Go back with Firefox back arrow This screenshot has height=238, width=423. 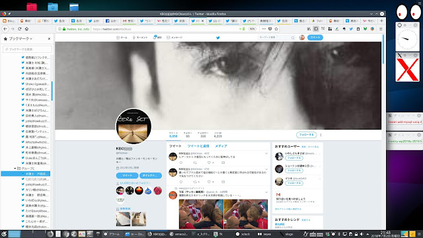[5, 29]
